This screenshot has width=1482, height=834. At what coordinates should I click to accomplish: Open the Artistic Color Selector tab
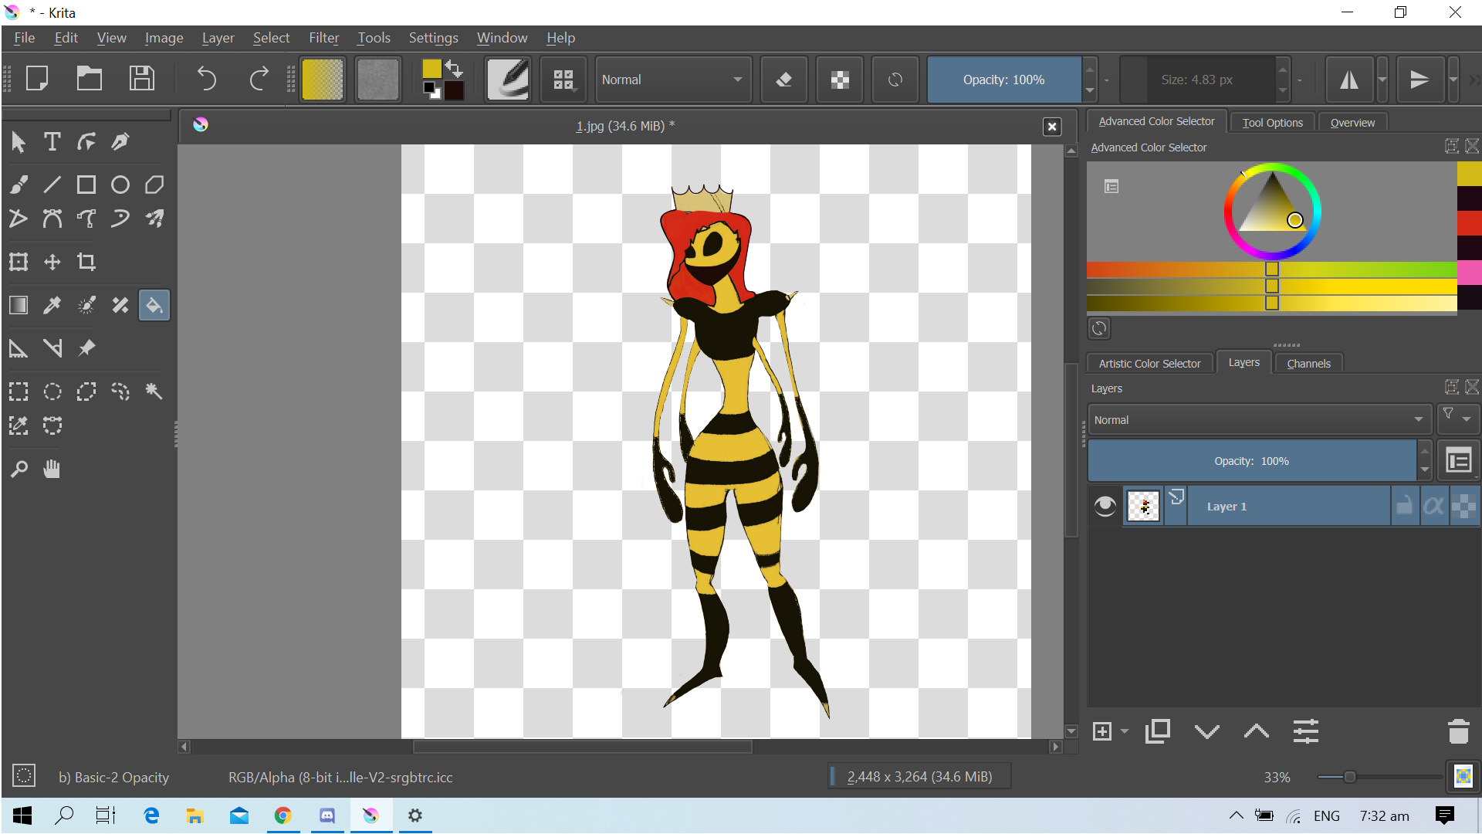point(1149,363)
